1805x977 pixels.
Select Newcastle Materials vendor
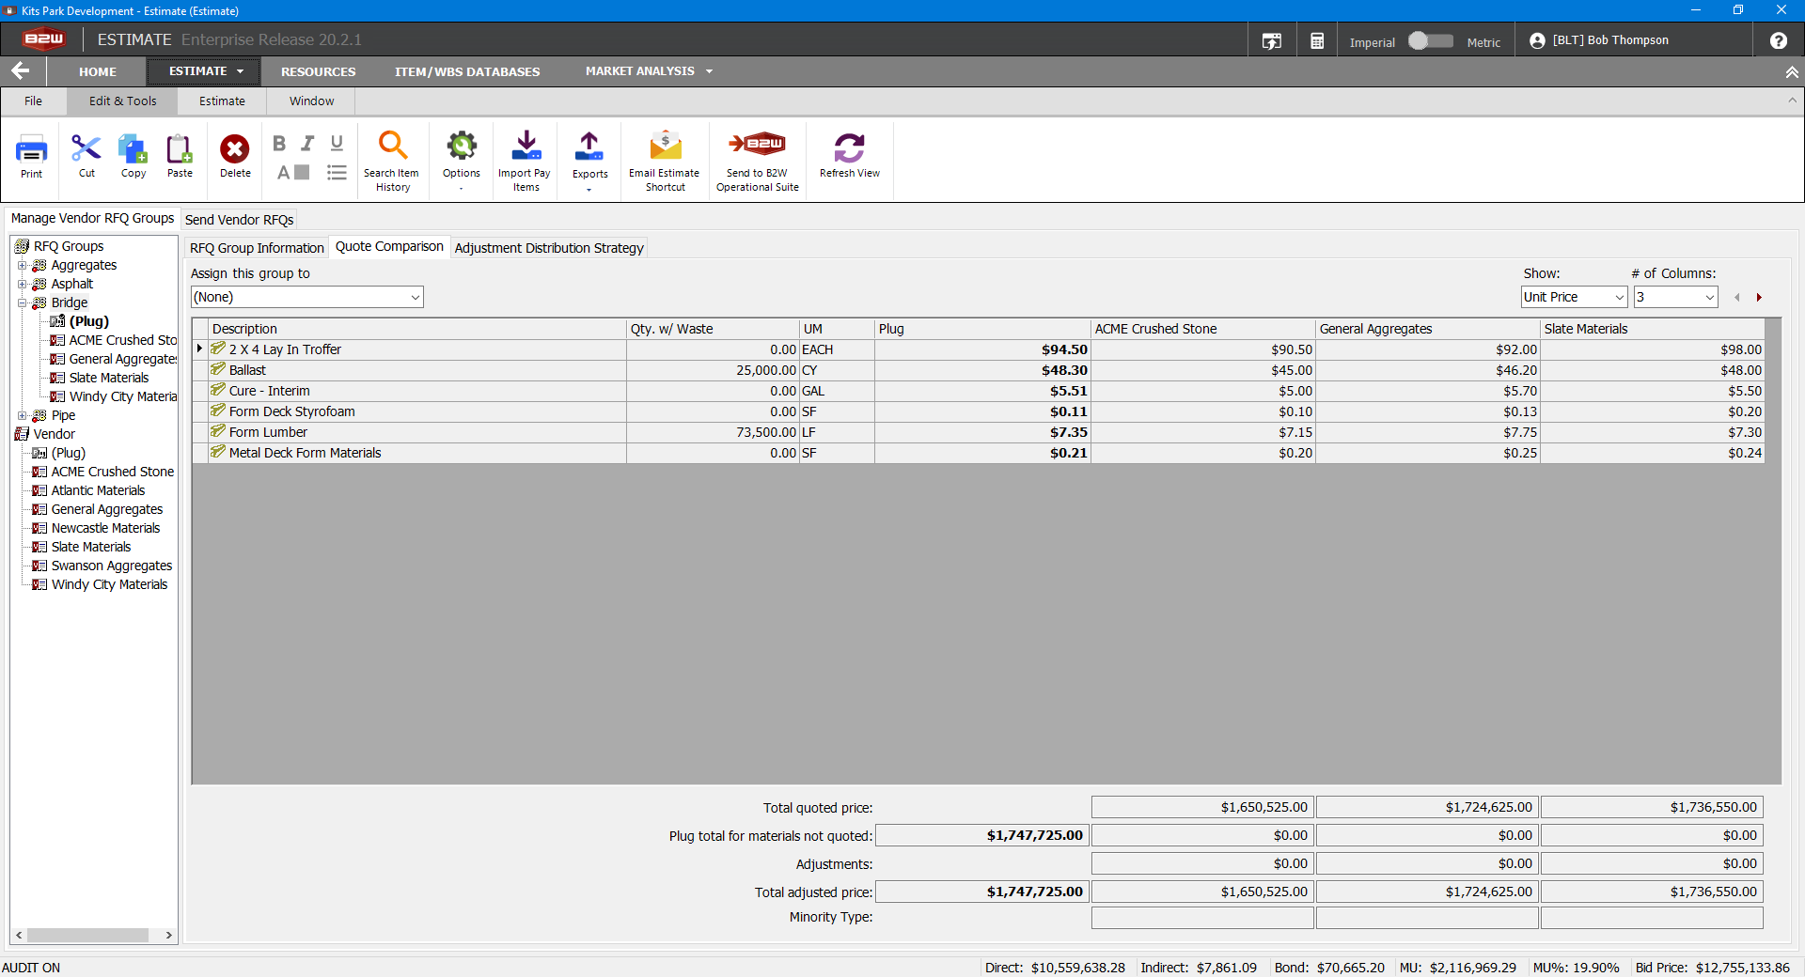pyautogui.click(x=105, y=528)
